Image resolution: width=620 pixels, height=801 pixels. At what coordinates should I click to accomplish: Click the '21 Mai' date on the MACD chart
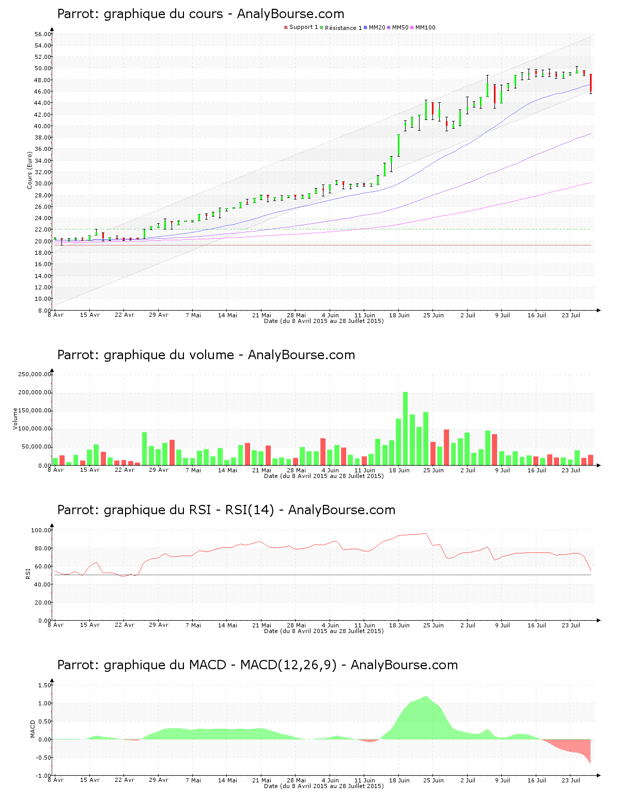(262, 780)
